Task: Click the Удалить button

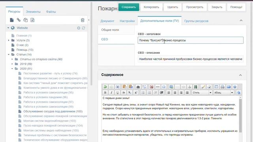Action: tap(172, 7)
